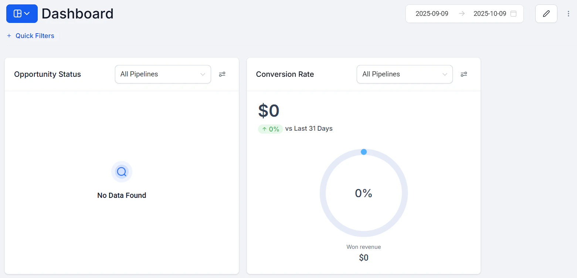Screen dimensions: 577x278
Task: Open filter options icon on Conversion Rate widget
Action: 464,74
